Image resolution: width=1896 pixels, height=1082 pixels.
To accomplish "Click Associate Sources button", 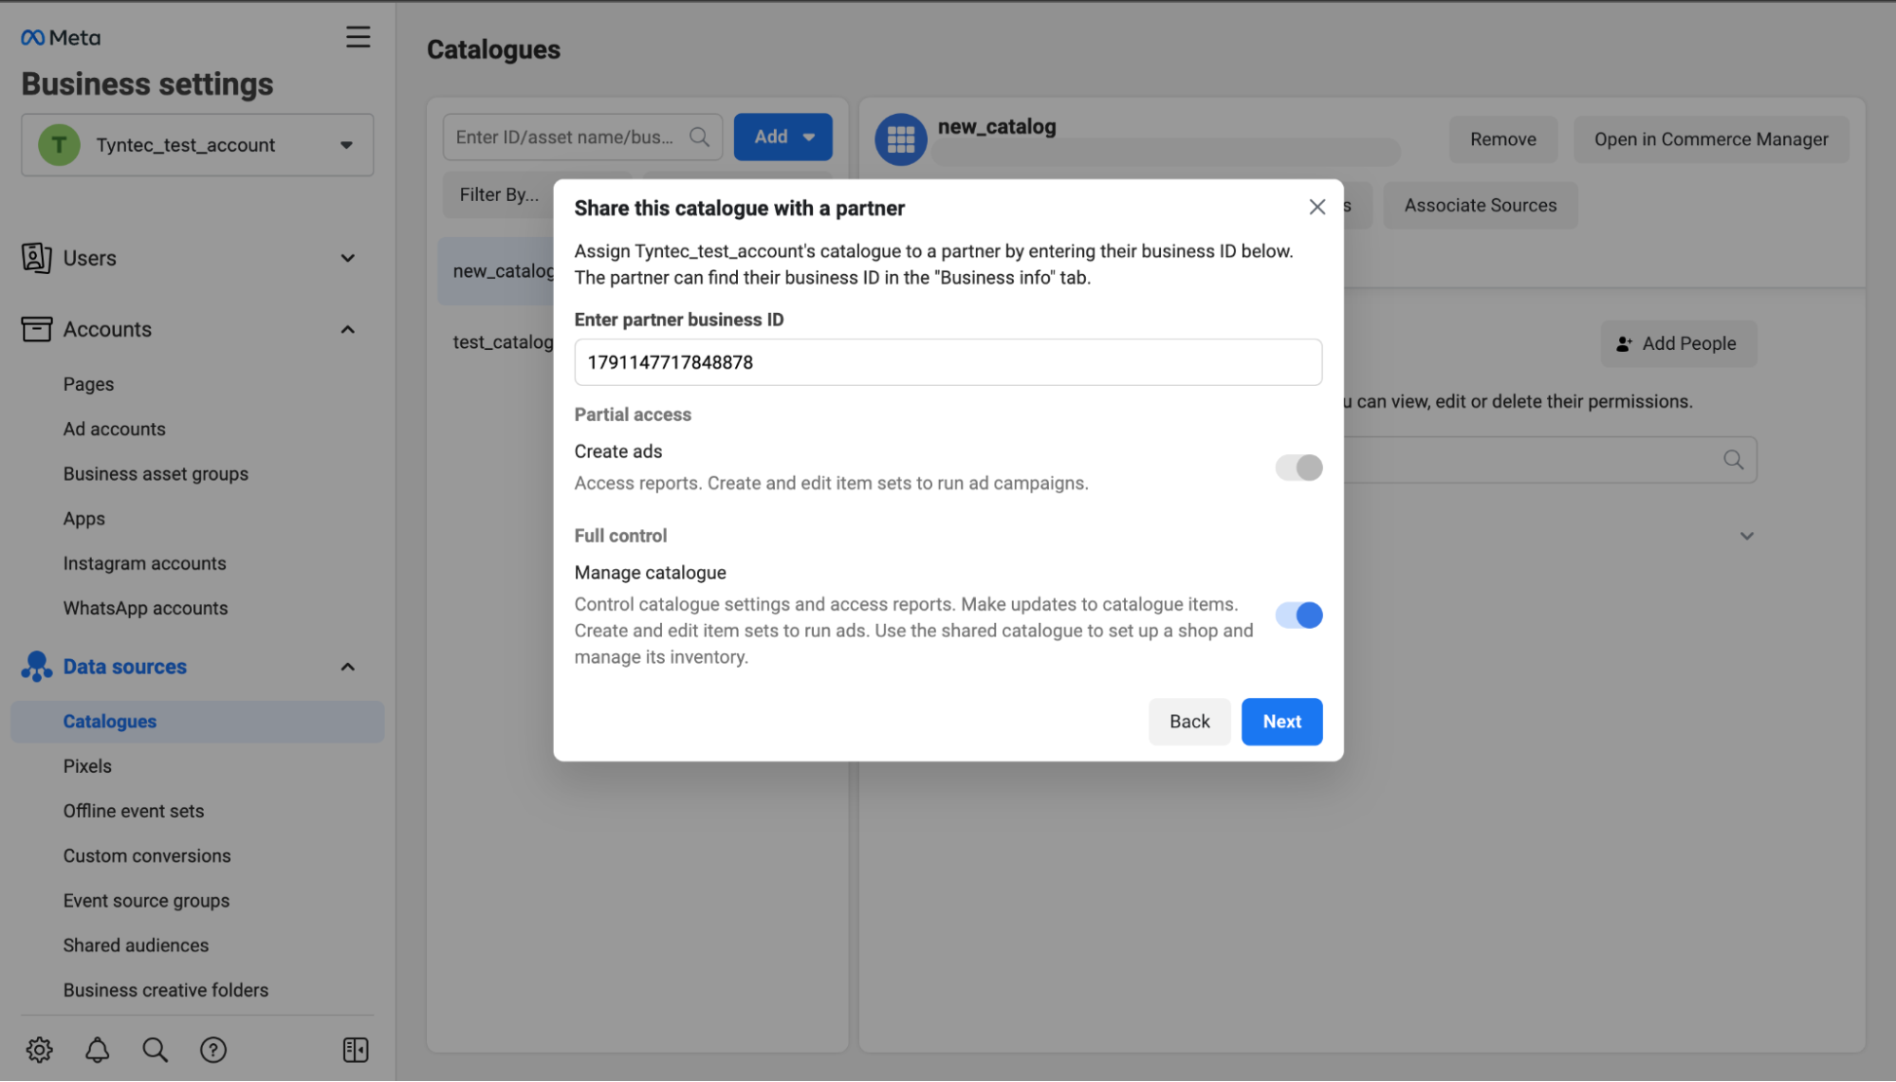I will point(1480,205).
